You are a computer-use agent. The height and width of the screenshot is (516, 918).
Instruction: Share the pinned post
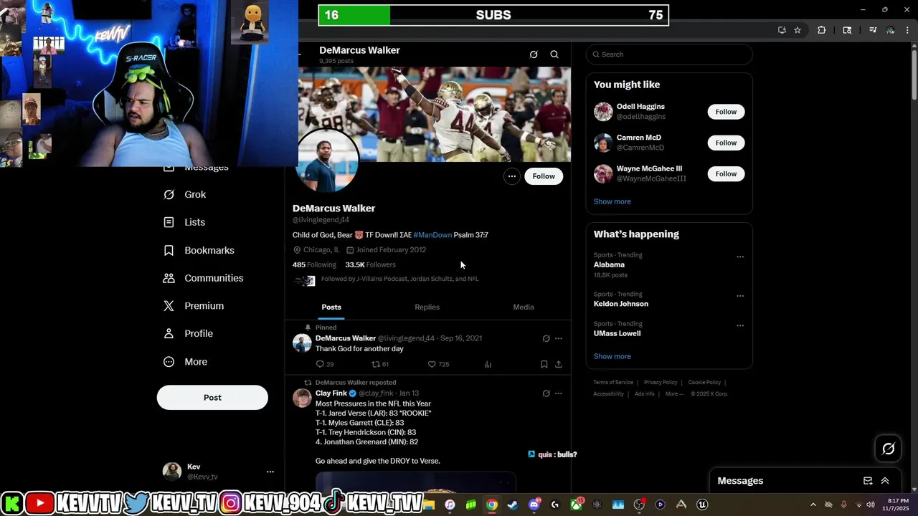559,364
